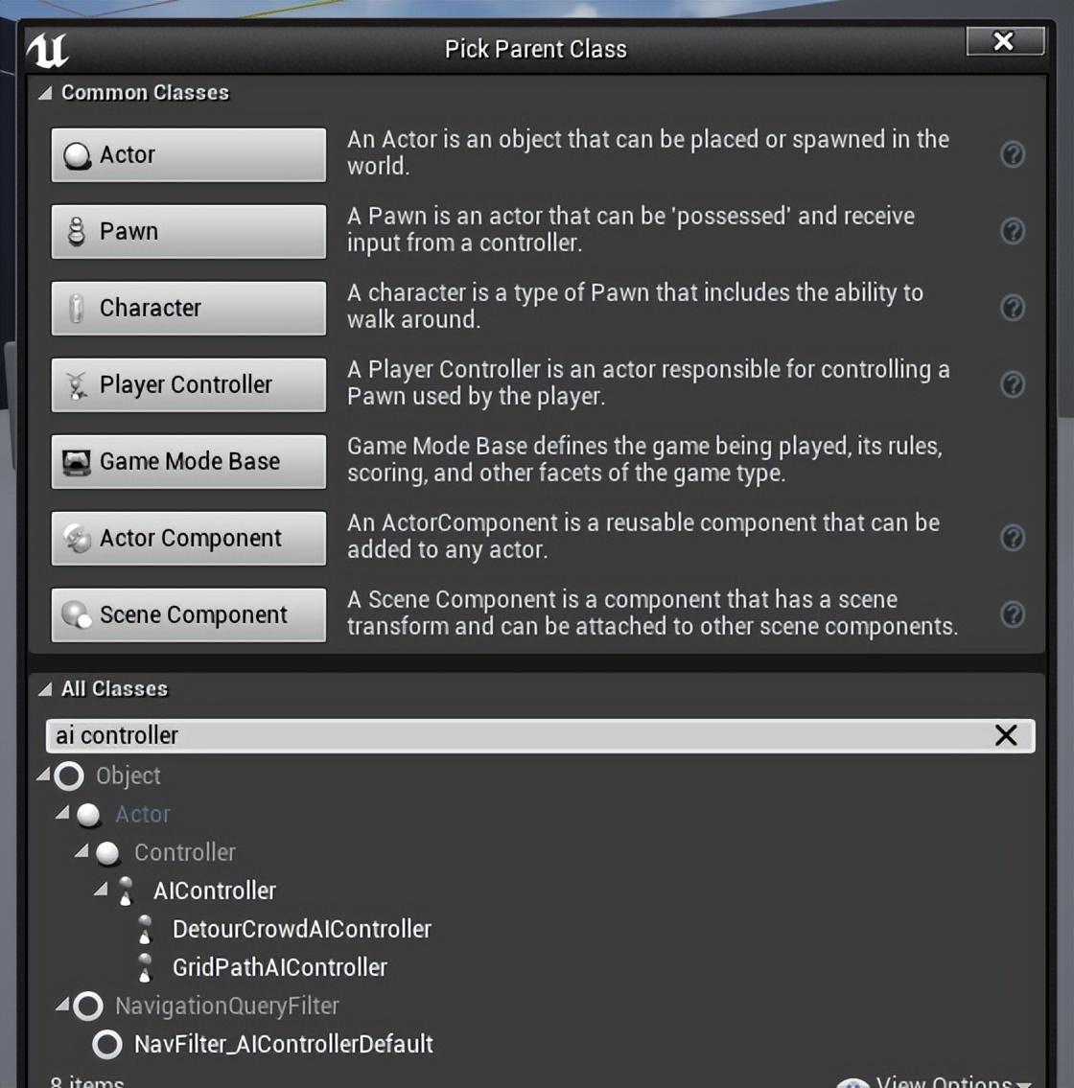Open help for the Actor class
1074x1088 pixels.
click(x=1013, y=154)
